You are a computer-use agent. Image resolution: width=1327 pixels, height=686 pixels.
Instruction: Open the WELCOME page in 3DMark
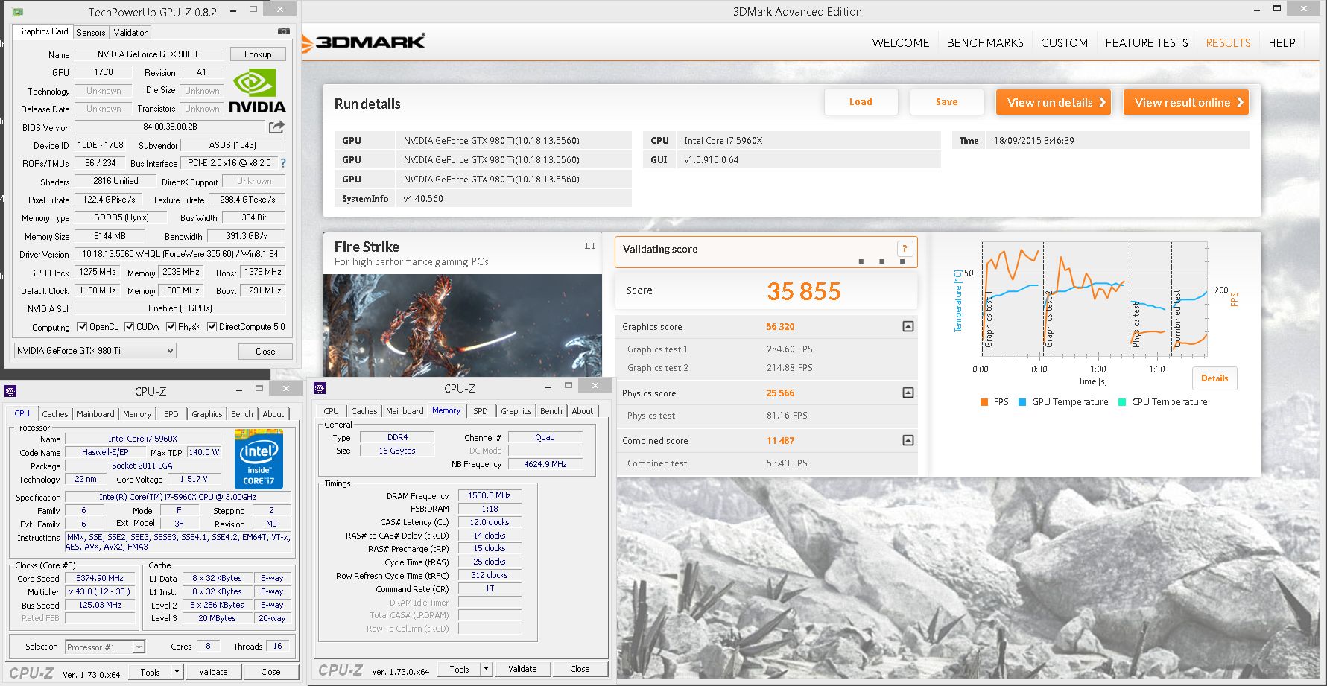(901, 43)
